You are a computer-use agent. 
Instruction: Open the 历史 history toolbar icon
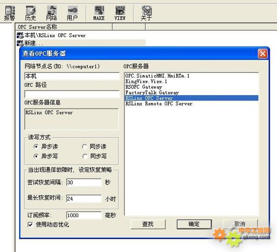[31, 13]
